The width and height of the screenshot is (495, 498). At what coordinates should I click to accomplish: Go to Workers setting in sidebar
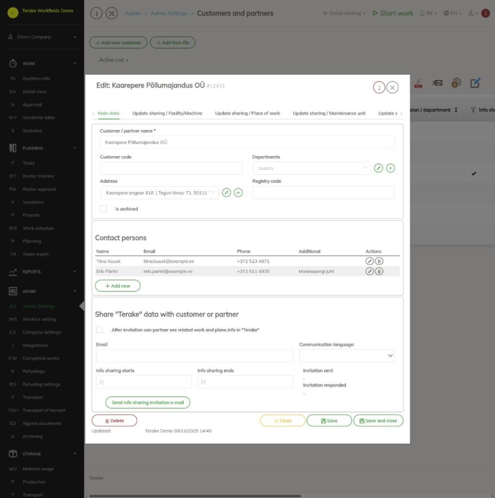point(39,319)
